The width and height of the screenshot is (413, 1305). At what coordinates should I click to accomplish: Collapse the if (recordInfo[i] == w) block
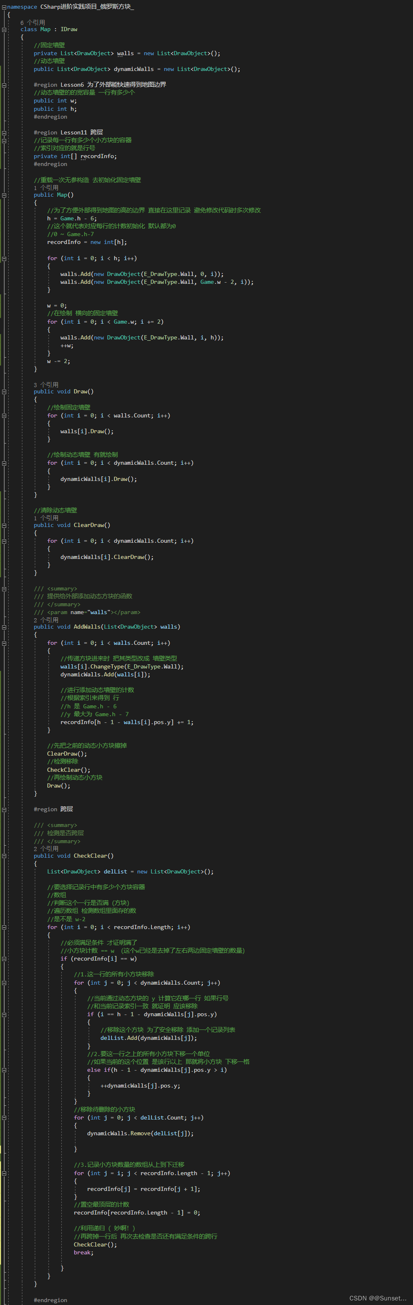tap(4, 959)
